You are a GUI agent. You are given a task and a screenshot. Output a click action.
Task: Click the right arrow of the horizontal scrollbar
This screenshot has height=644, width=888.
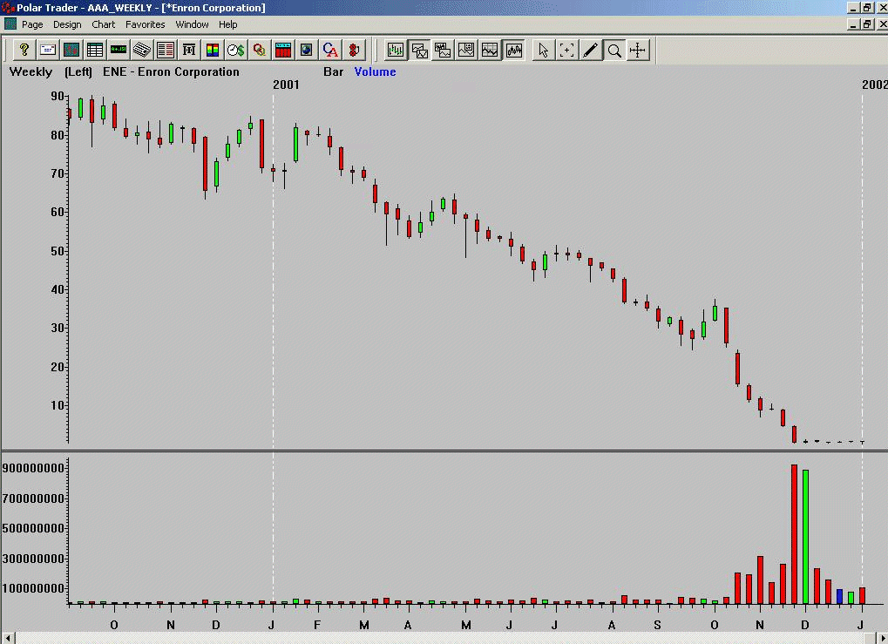(x=881, y=639)
